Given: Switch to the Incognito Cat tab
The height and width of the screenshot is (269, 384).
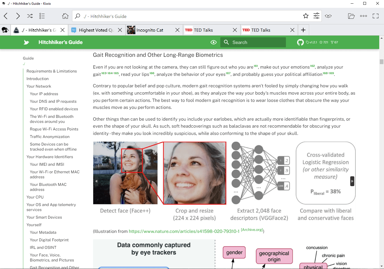Looking at the screenshot, I should [149, 30].
